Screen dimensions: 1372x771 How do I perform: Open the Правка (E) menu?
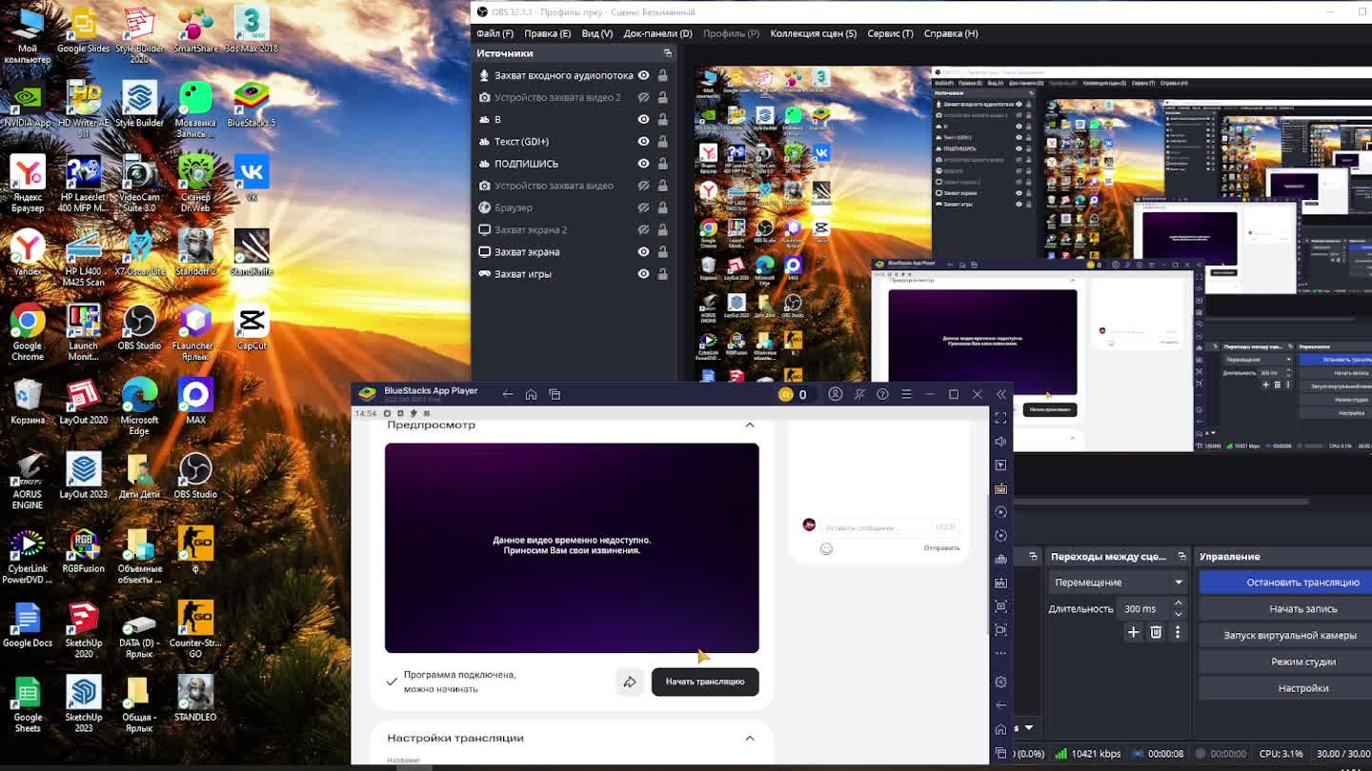547,33
